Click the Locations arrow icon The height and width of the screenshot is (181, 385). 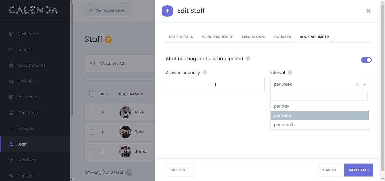coord(11,160)
